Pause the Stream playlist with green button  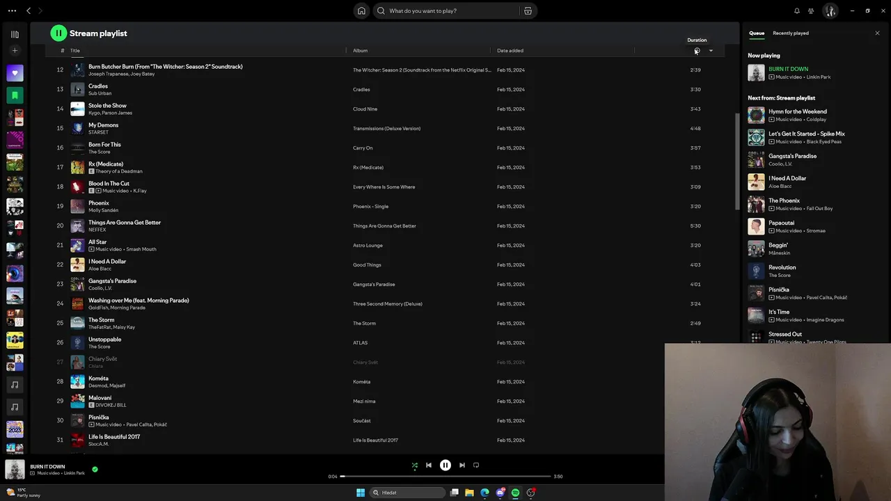[58, 33]
